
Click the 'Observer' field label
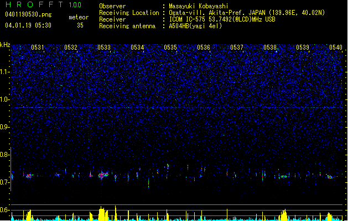[x=112, y=6]
